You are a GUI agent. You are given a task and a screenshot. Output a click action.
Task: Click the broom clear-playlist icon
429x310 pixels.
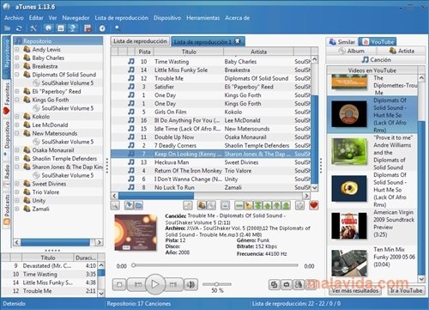249,205
